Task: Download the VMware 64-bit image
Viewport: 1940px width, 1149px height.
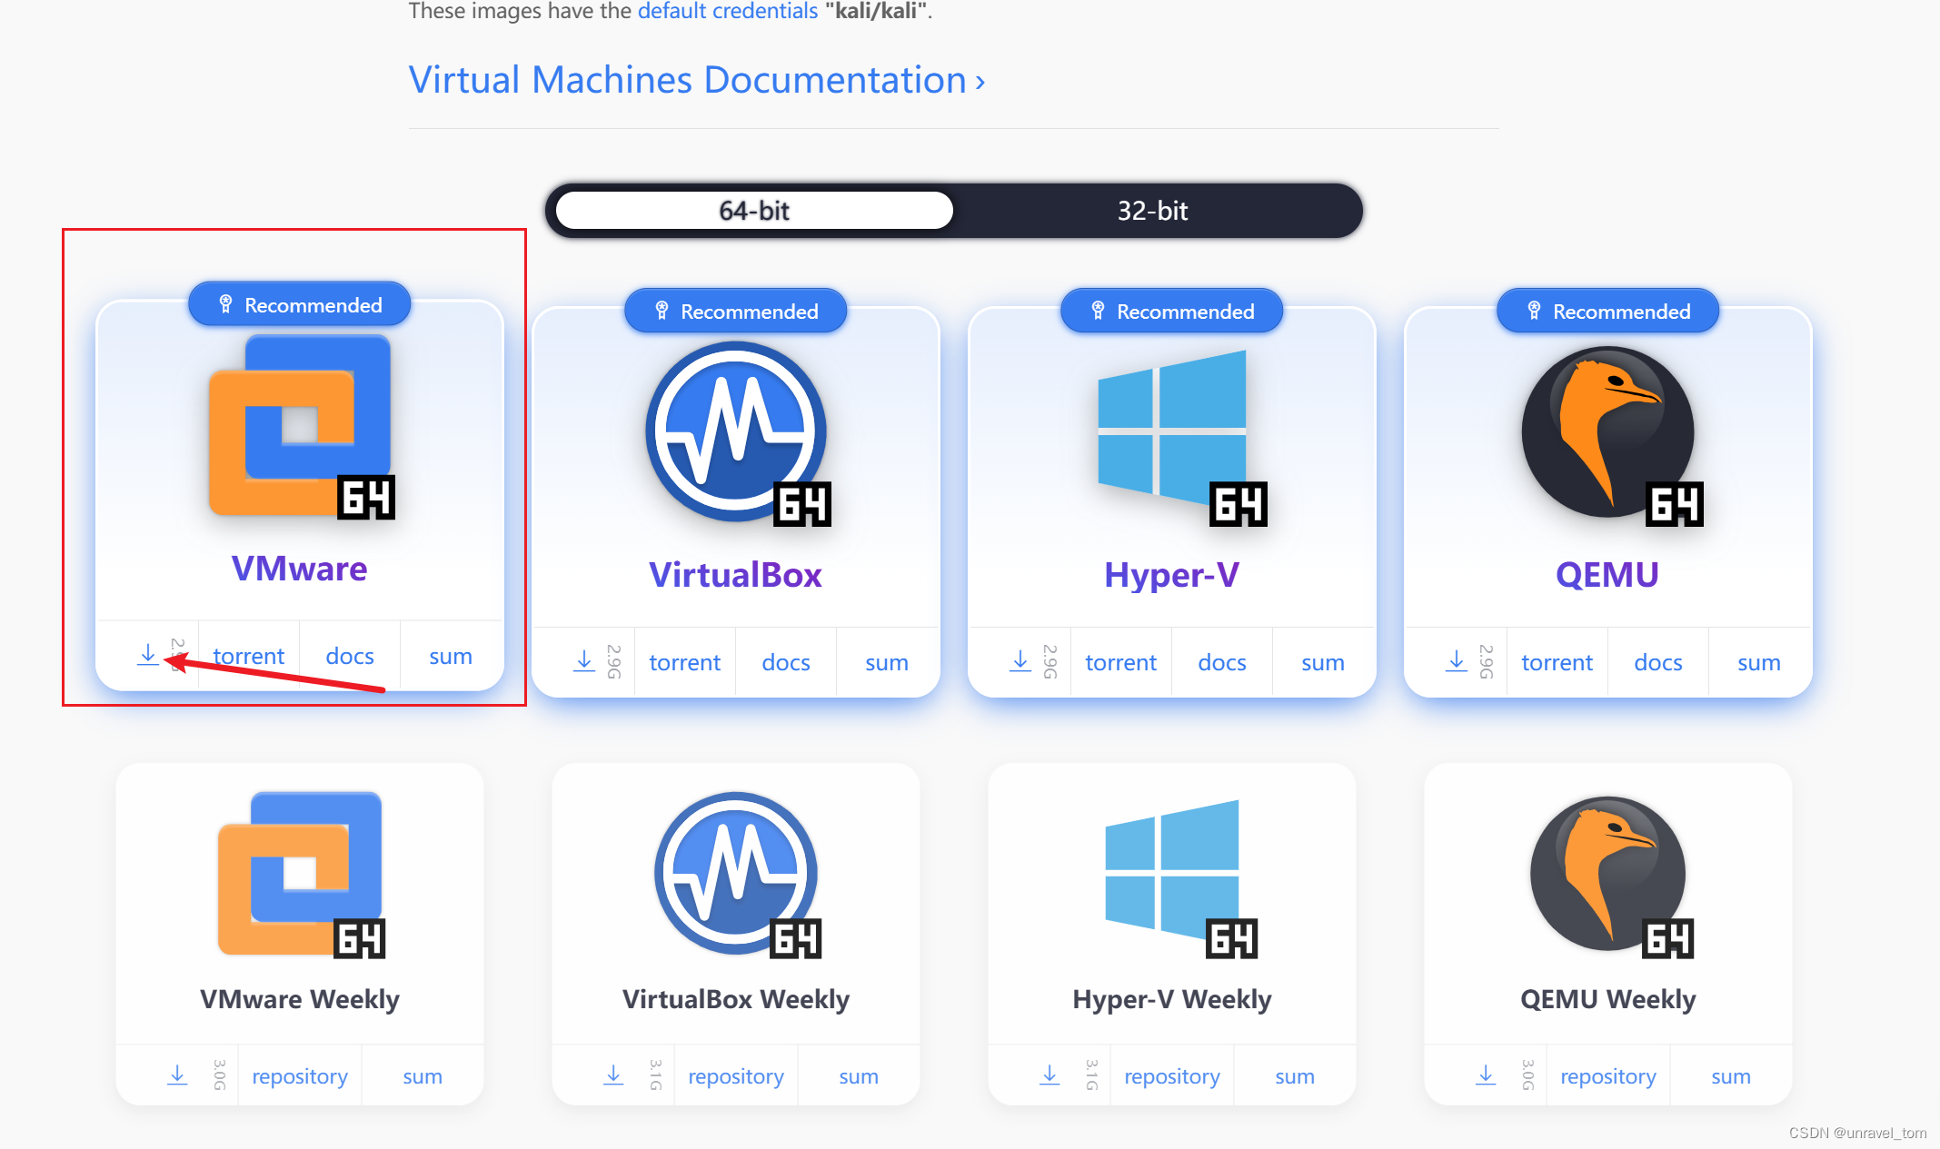Action: 147,655
